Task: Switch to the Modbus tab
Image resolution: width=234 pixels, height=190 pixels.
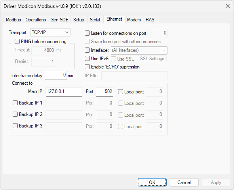Action: click(13, 20)
